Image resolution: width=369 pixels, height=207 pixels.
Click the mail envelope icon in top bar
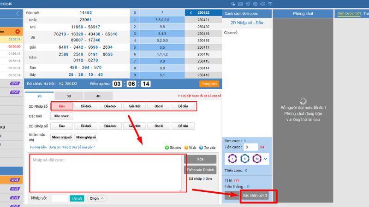(x=241, y=4)
